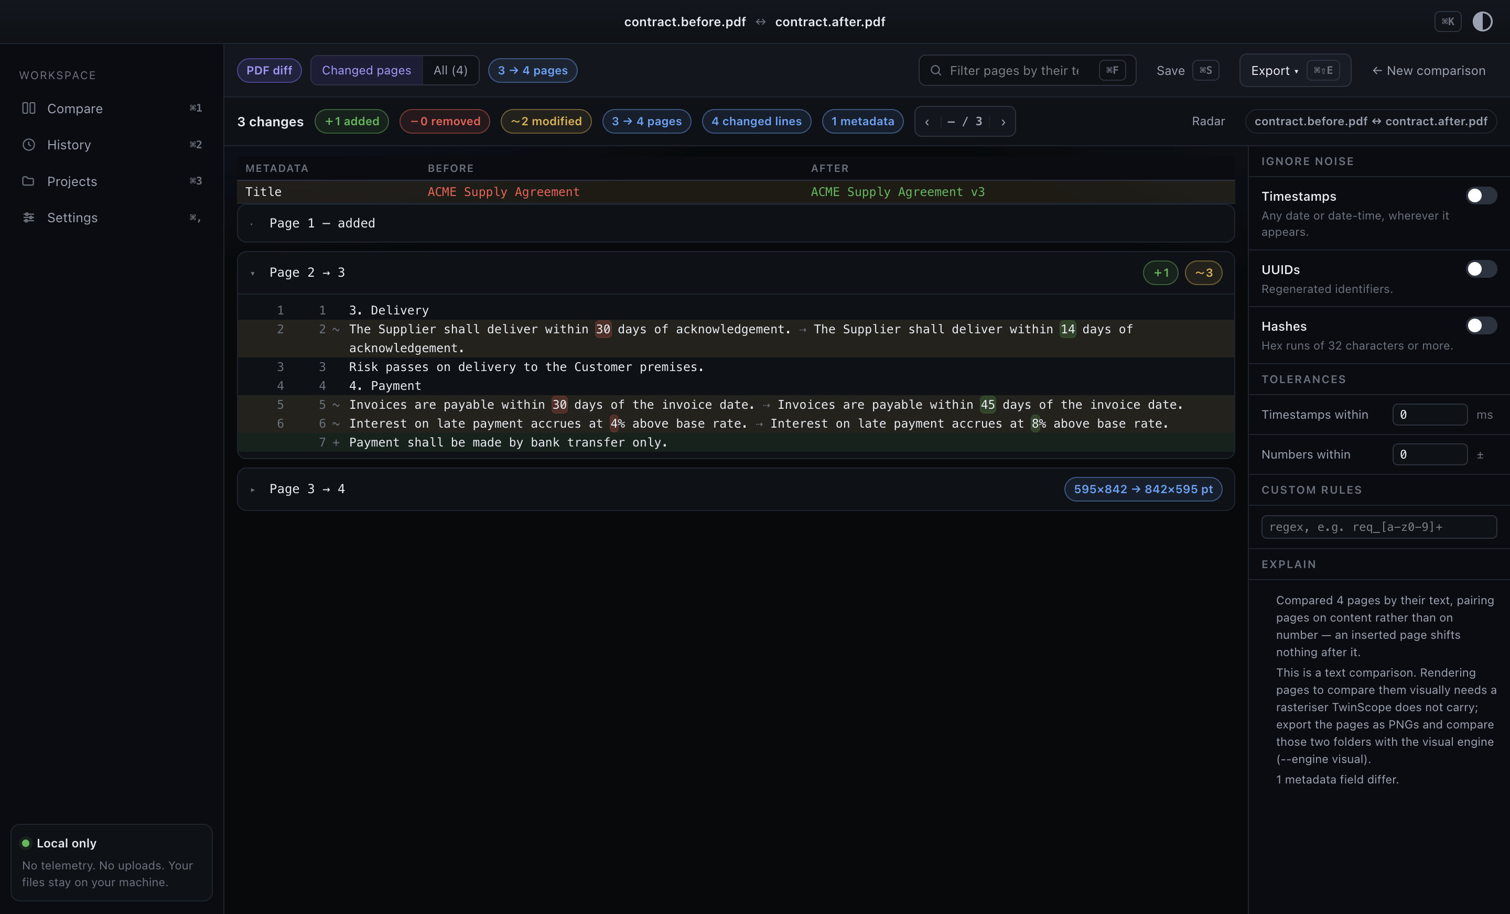Expand the Page 3 → 4 section
1510x914 pixels.
(x=253, y=489)
